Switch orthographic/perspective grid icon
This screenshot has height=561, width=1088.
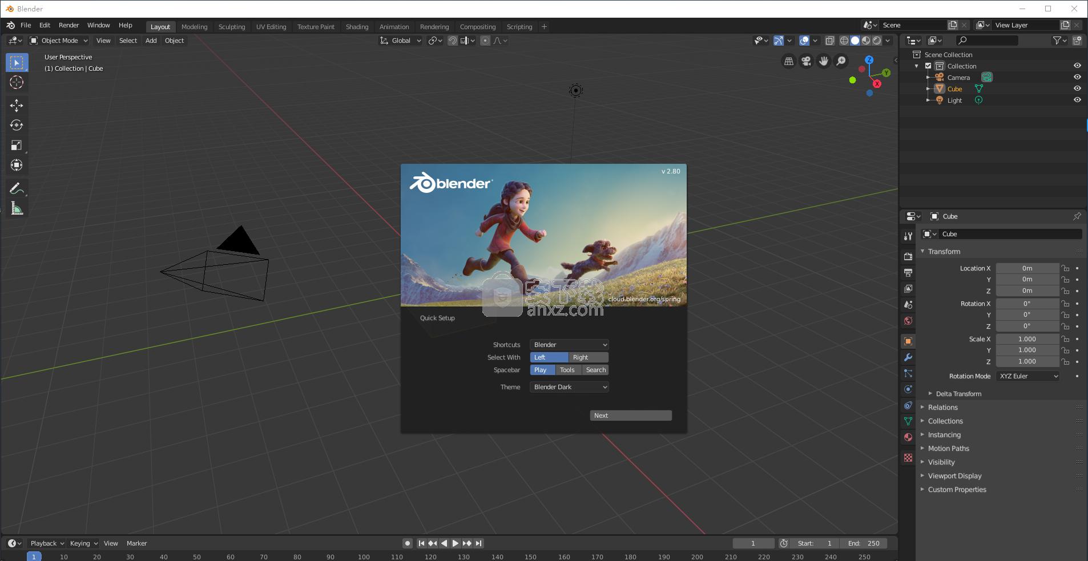[788, 61]
